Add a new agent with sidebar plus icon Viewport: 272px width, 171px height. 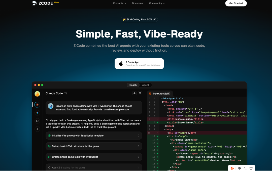(x=37, y=129)
